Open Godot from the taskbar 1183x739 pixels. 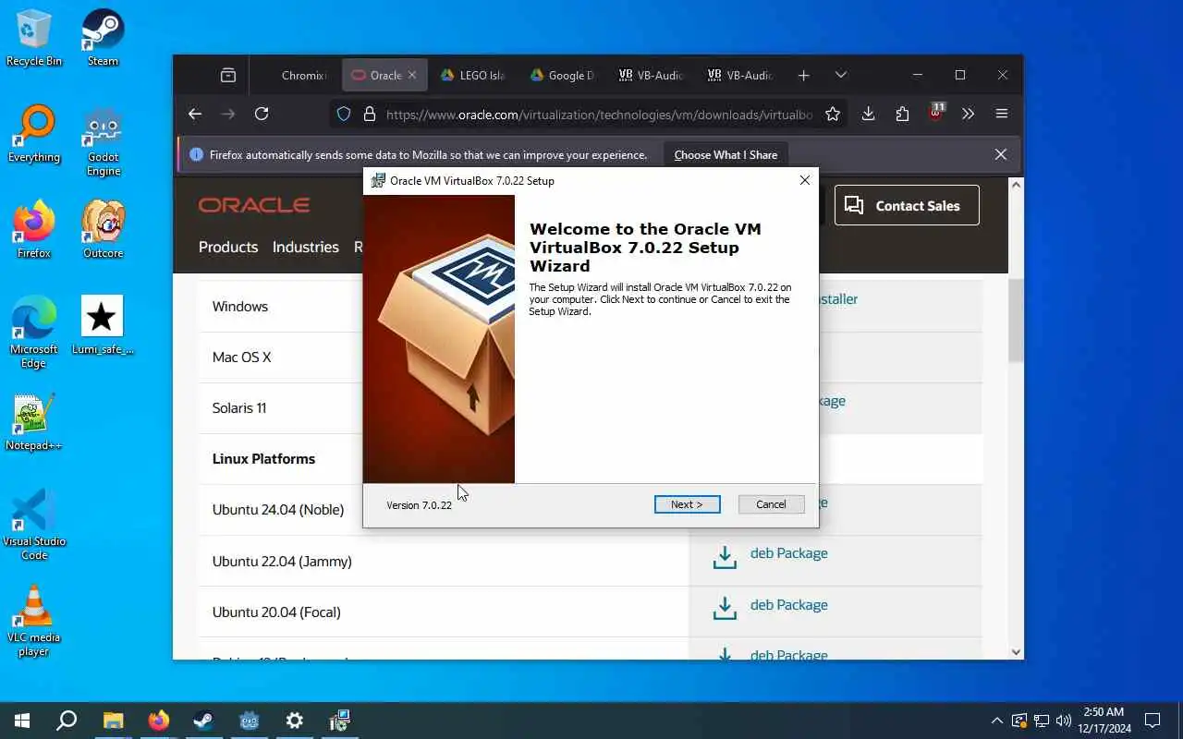point(249,721)
